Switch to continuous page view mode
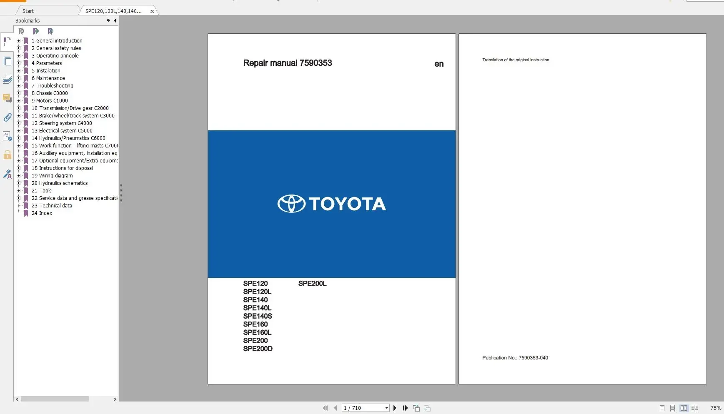The image size is (724, 414). click(x=672, y=408)
